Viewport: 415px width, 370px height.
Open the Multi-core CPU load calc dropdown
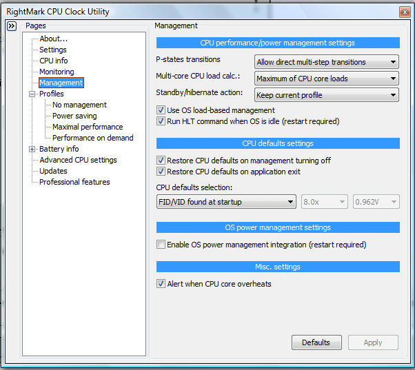[x=326, y=79]
